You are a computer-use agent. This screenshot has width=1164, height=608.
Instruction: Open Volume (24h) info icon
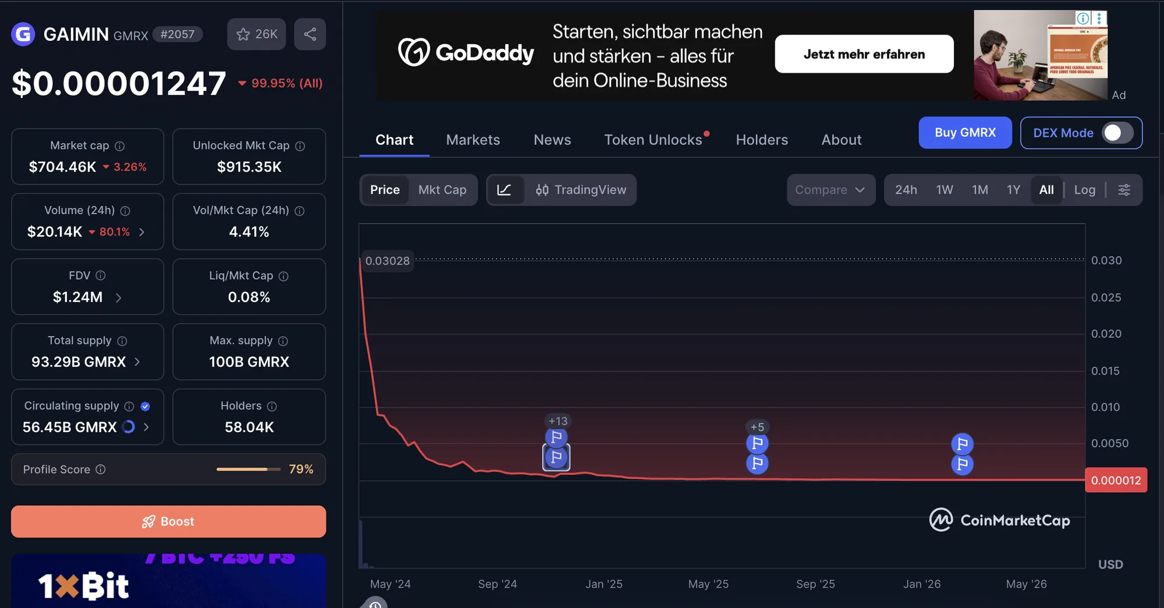click(x=125, y=211)
